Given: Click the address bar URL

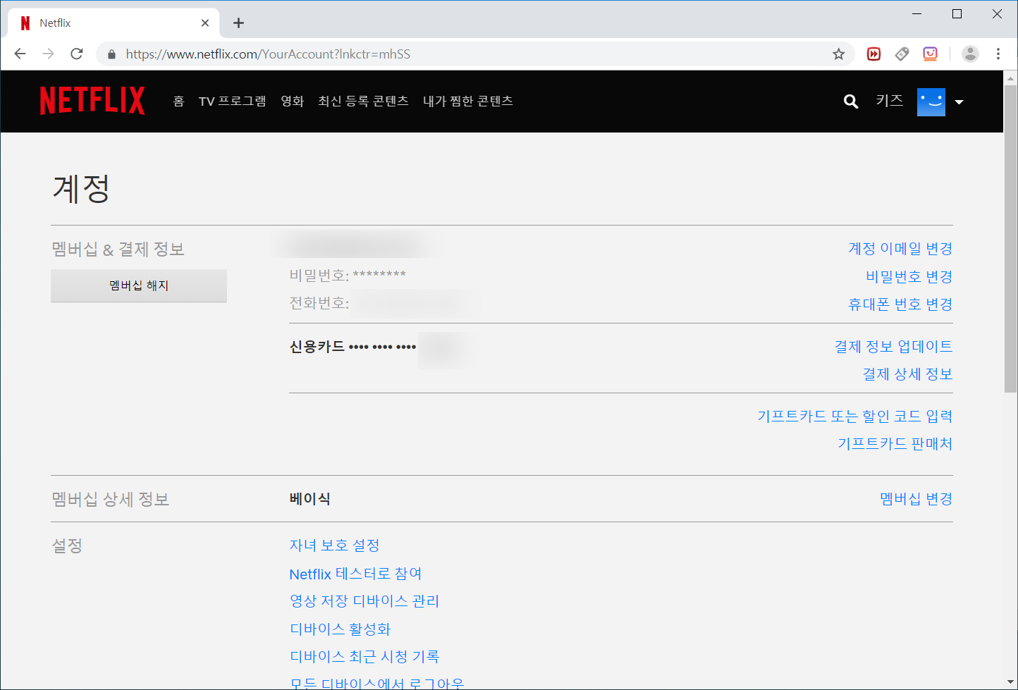Looking at the screenshot, I should click(x=268, y=54).
